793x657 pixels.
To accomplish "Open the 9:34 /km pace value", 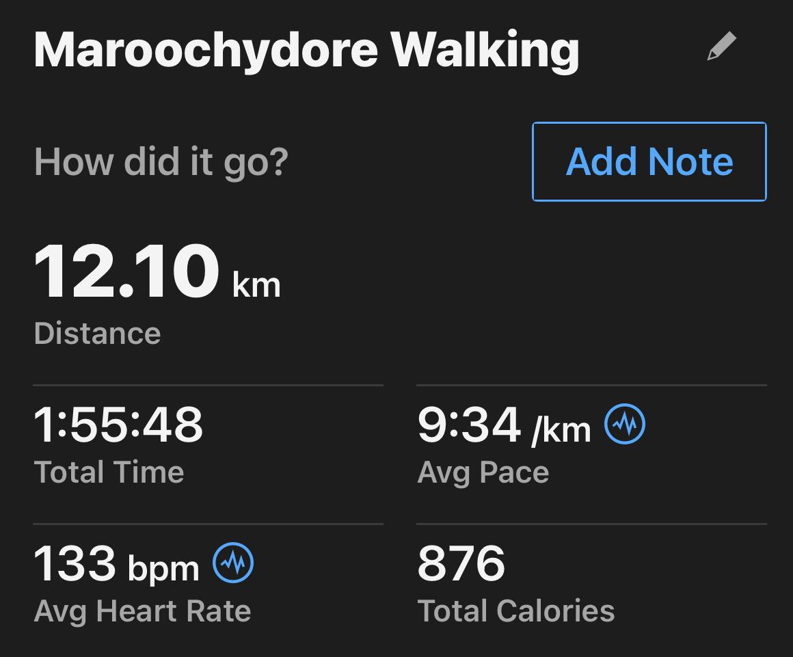I will point(505,425).
